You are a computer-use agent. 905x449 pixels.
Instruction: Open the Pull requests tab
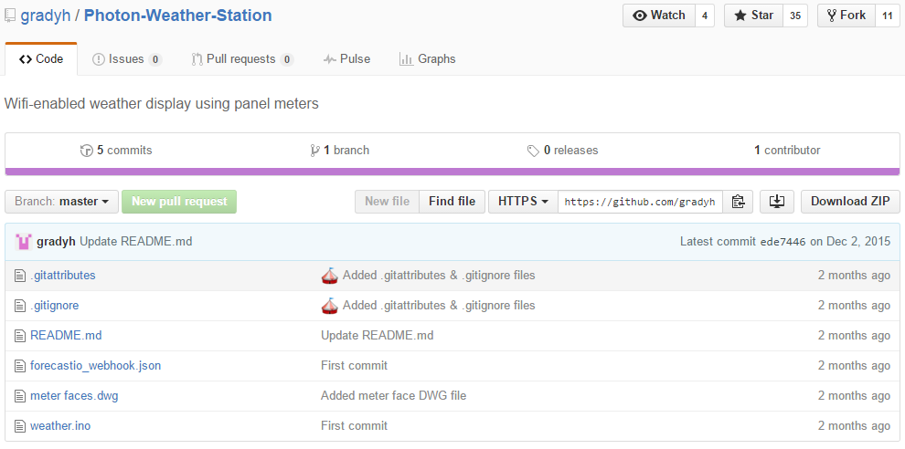coord(242,58)
